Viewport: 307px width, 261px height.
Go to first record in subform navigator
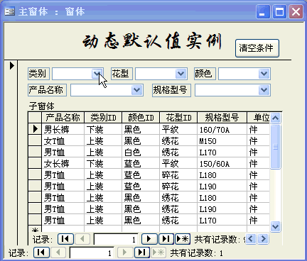65,239
